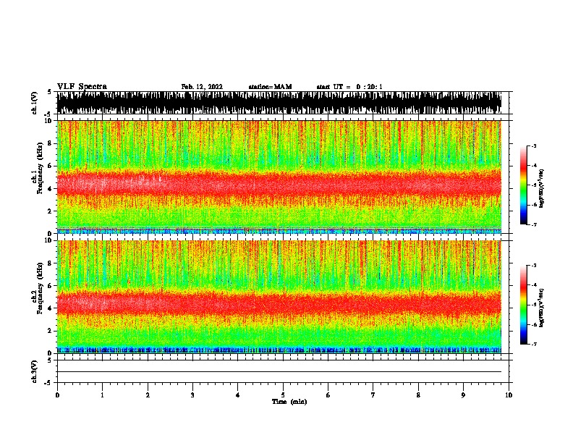The width and height of the screenshot is (573, 443).
Task: Click time axis tick label "9"
Action: (463, 395)
